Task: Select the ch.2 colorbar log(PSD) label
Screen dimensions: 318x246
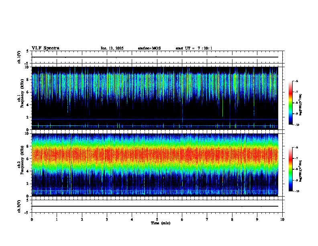Action: tap(300, 171)
